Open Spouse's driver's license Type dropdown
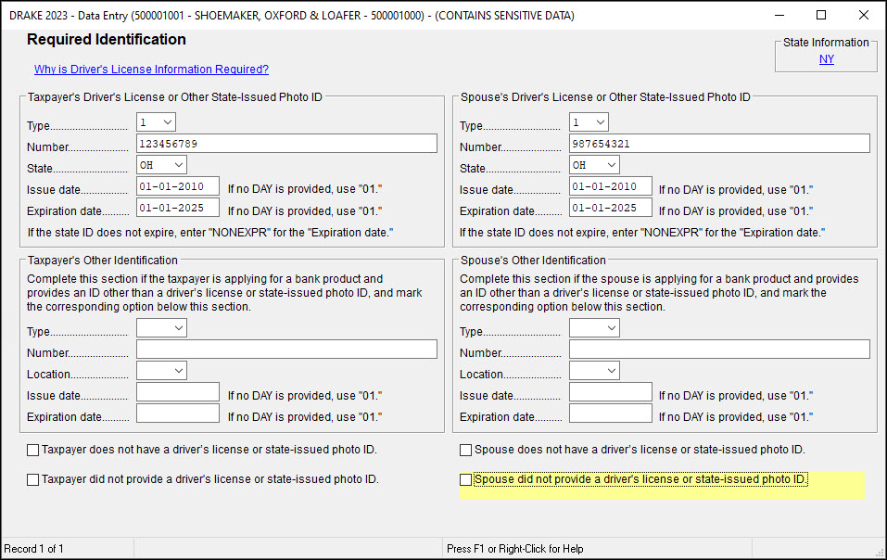The width and height of the screenshot is (887, 560). tap(589, 122)
